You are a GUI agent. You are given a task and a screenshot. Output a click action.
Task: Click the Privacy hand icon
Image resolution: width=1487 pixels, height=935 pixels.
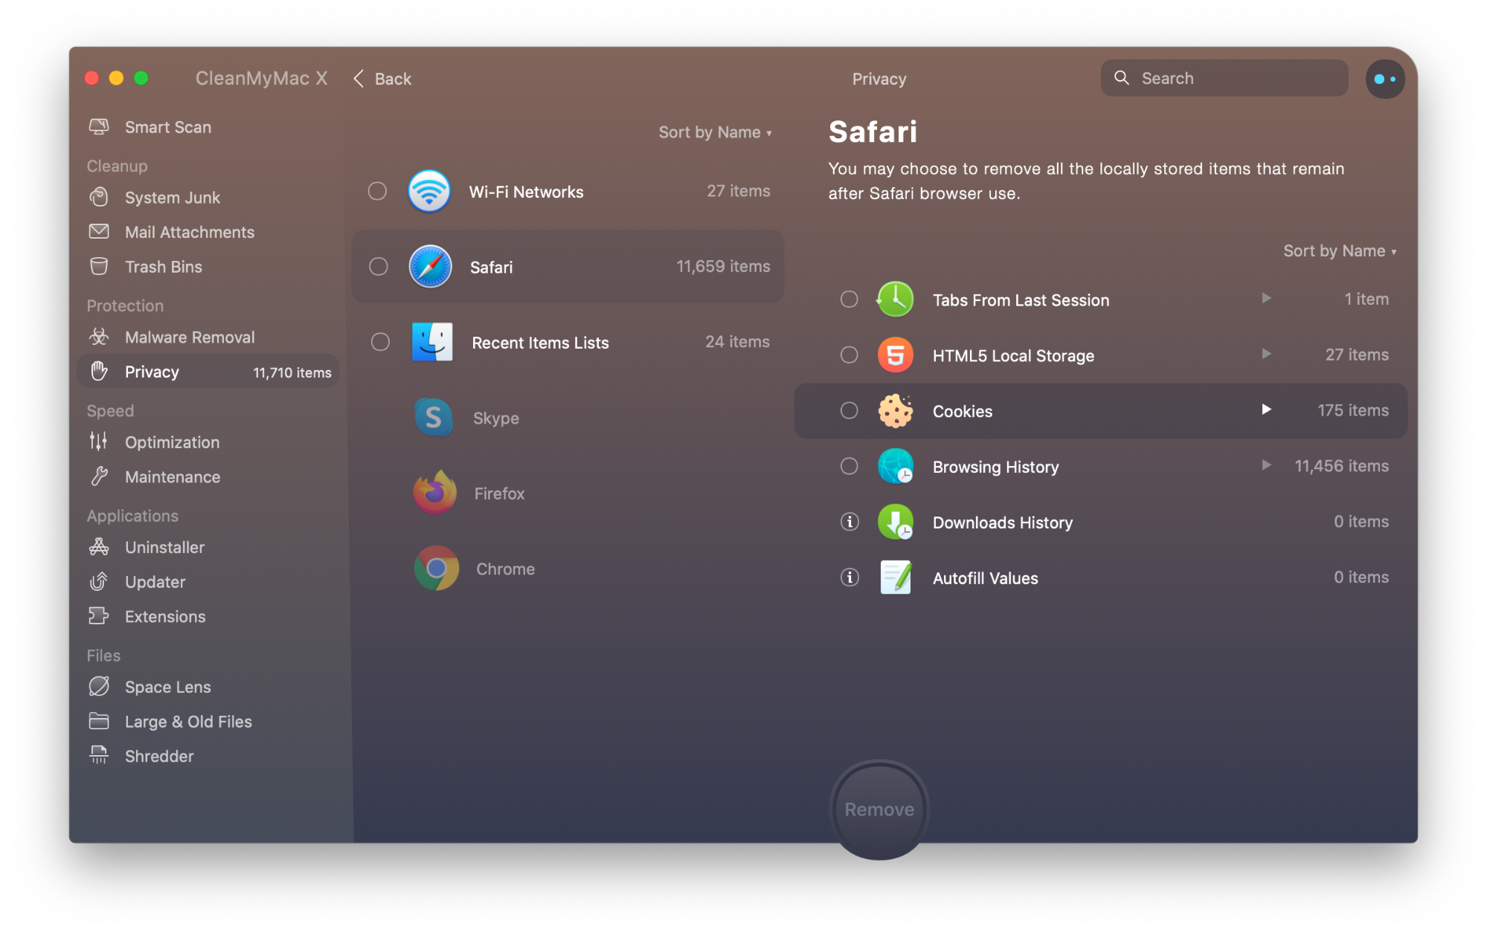coord(99,371)
